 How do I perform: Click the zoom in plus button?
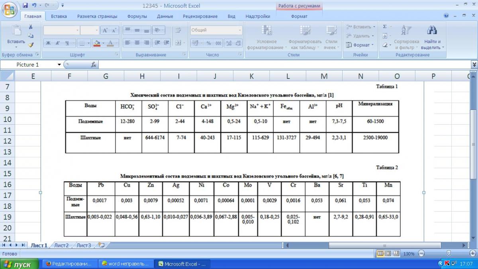click(472, 253)
